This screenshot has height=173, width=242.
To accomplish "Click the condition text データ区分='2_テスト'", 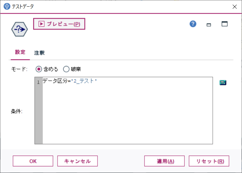I will pos(70,81).
